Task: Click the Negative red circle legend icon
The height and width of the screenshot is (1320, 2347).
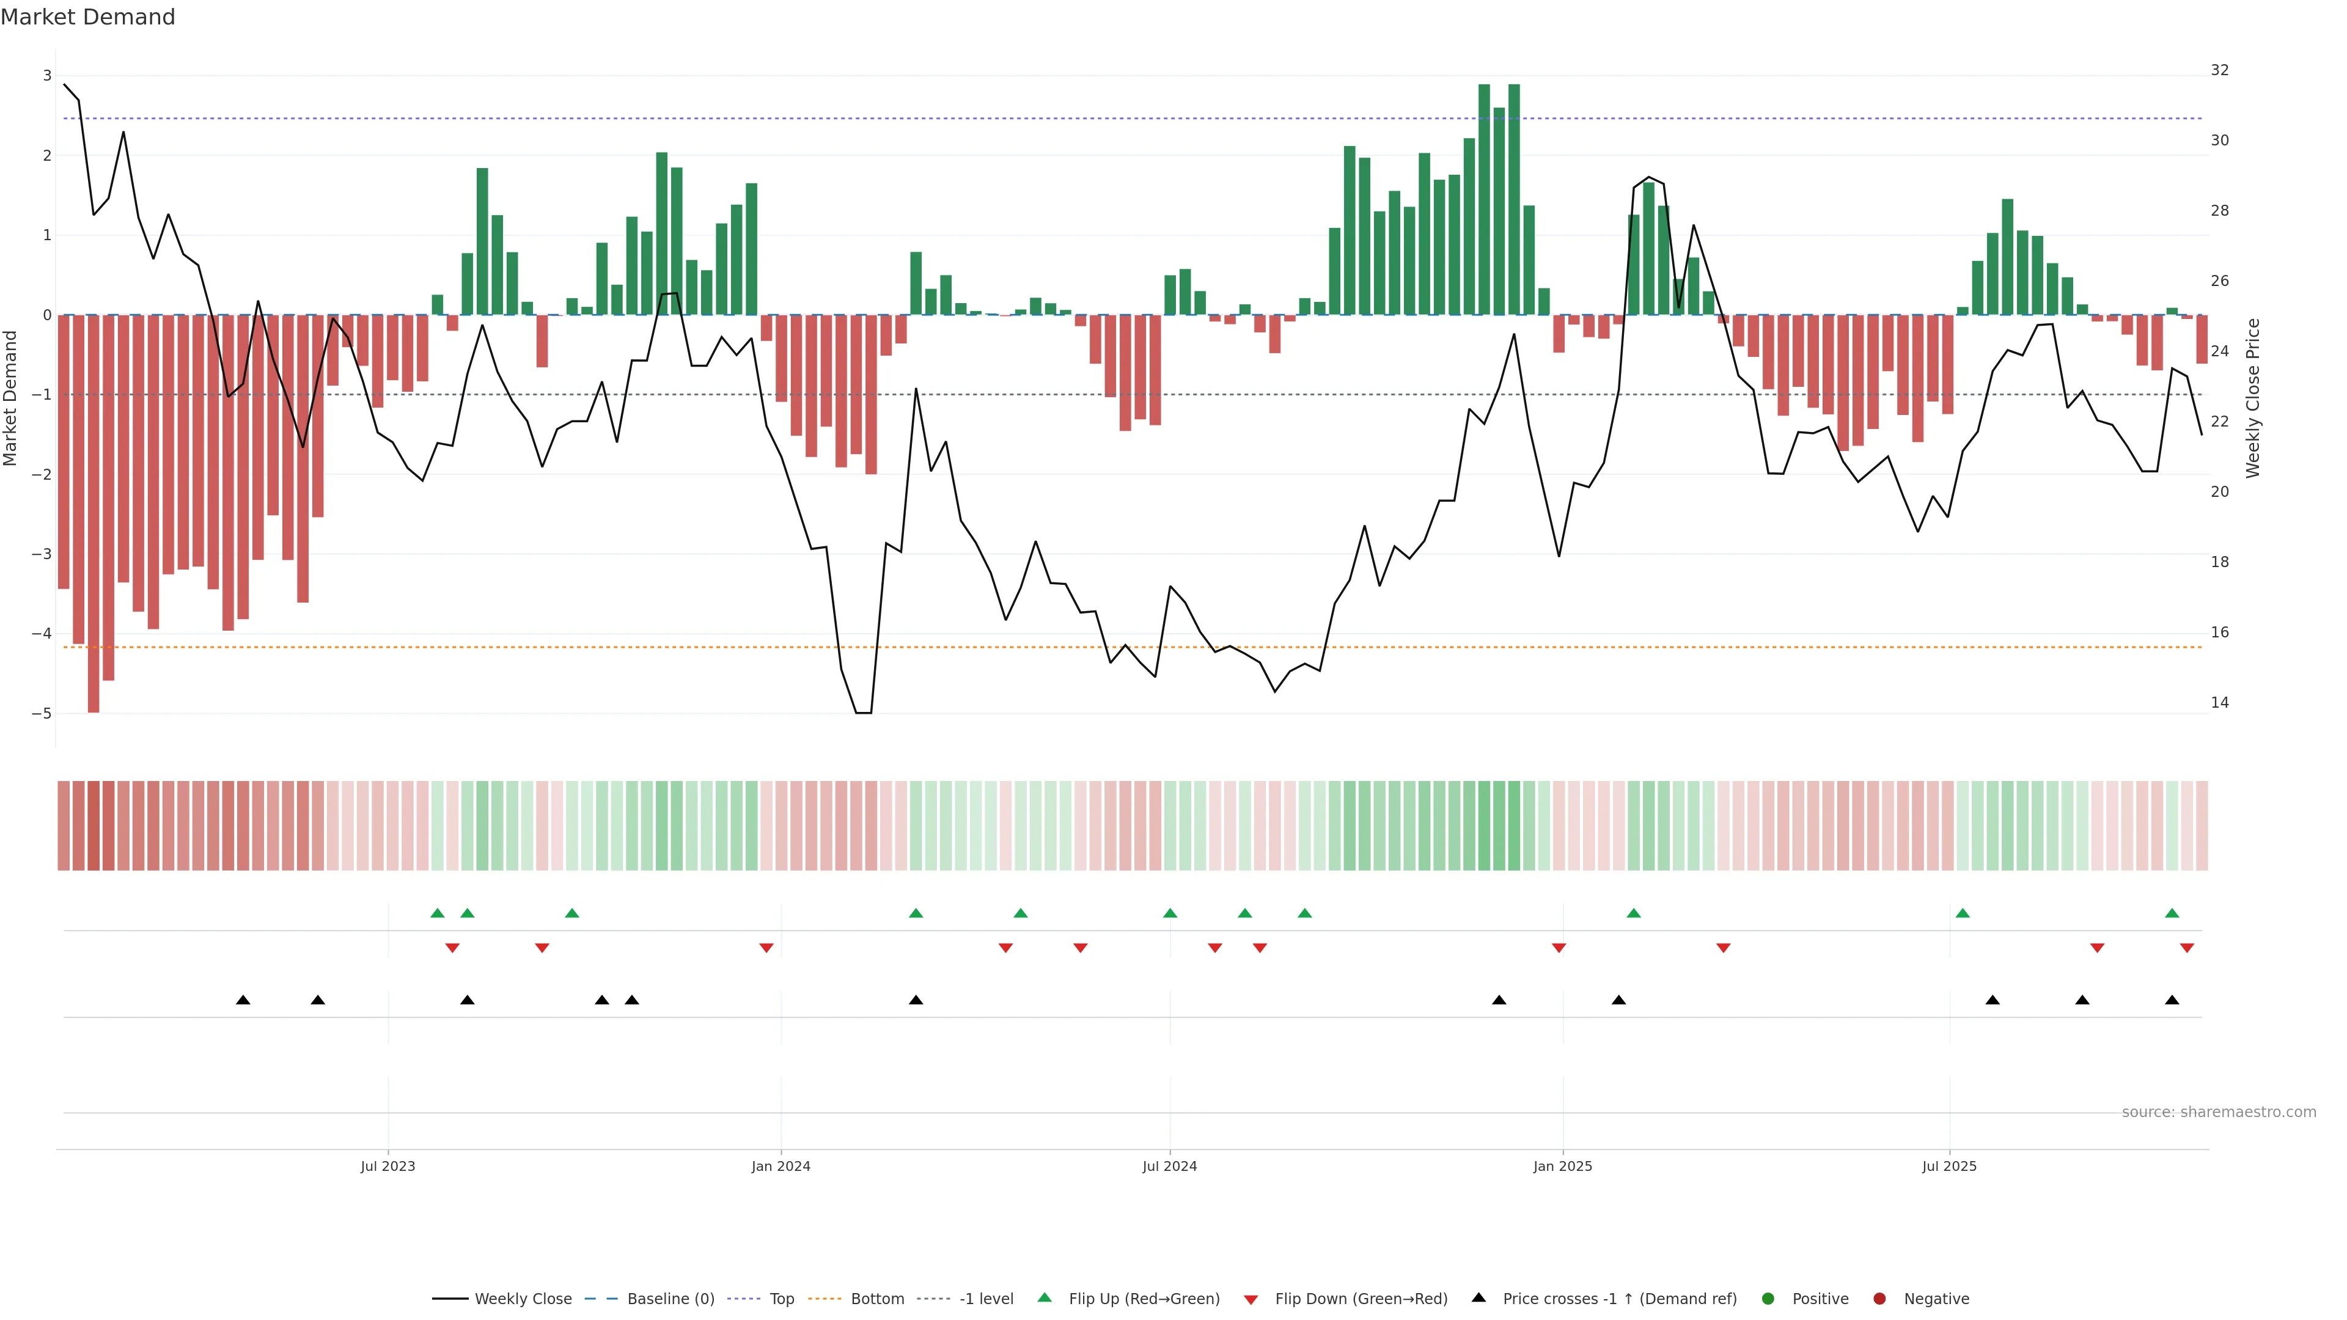Action: tap(1879, 1298)
